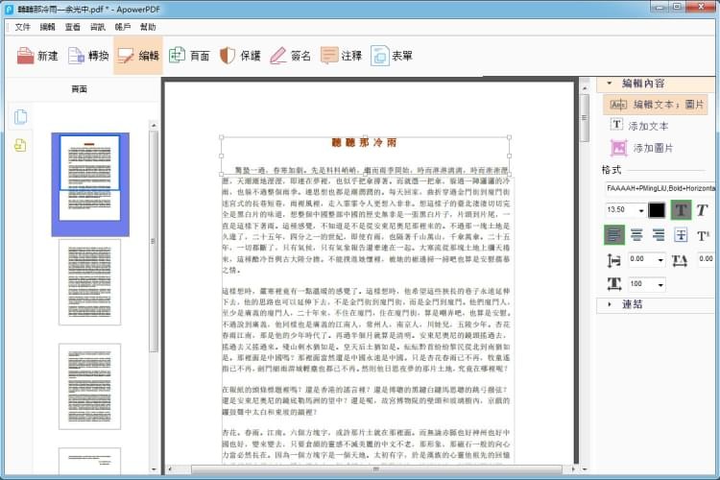Image resolution: width=720 pixels, height=480 pixels.
Task: Open the 文件 menu
Action: coord(22,27)
